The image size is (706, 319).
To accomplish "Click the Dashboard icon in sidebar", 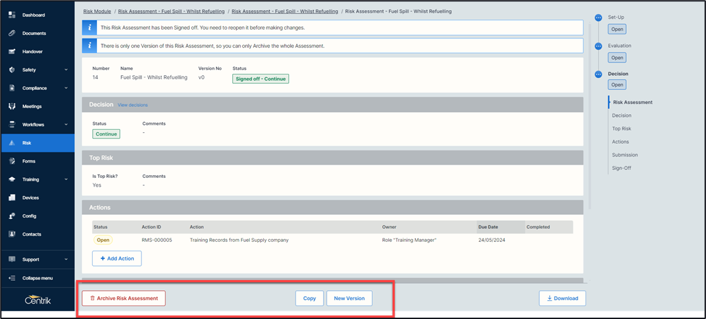I will [x=11, y=15].
